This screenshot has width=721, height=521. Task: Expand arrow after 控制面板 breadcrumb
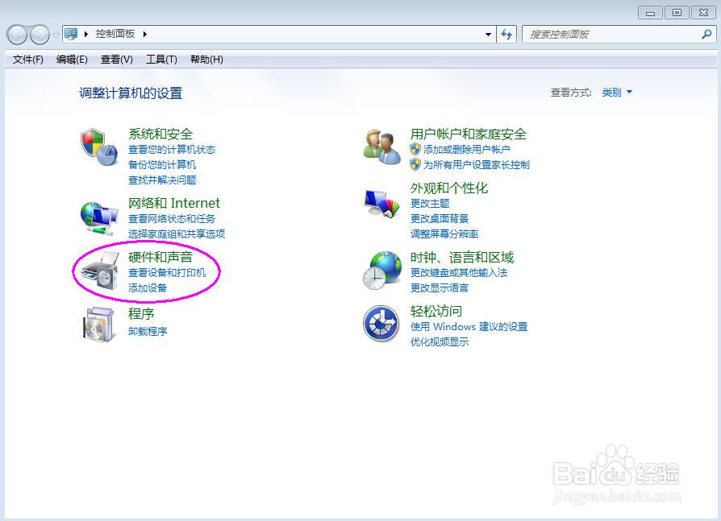coord(145,34)
